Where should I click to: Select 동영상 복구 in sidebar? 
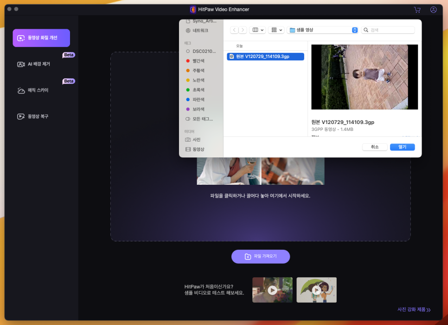pos(38,117)
